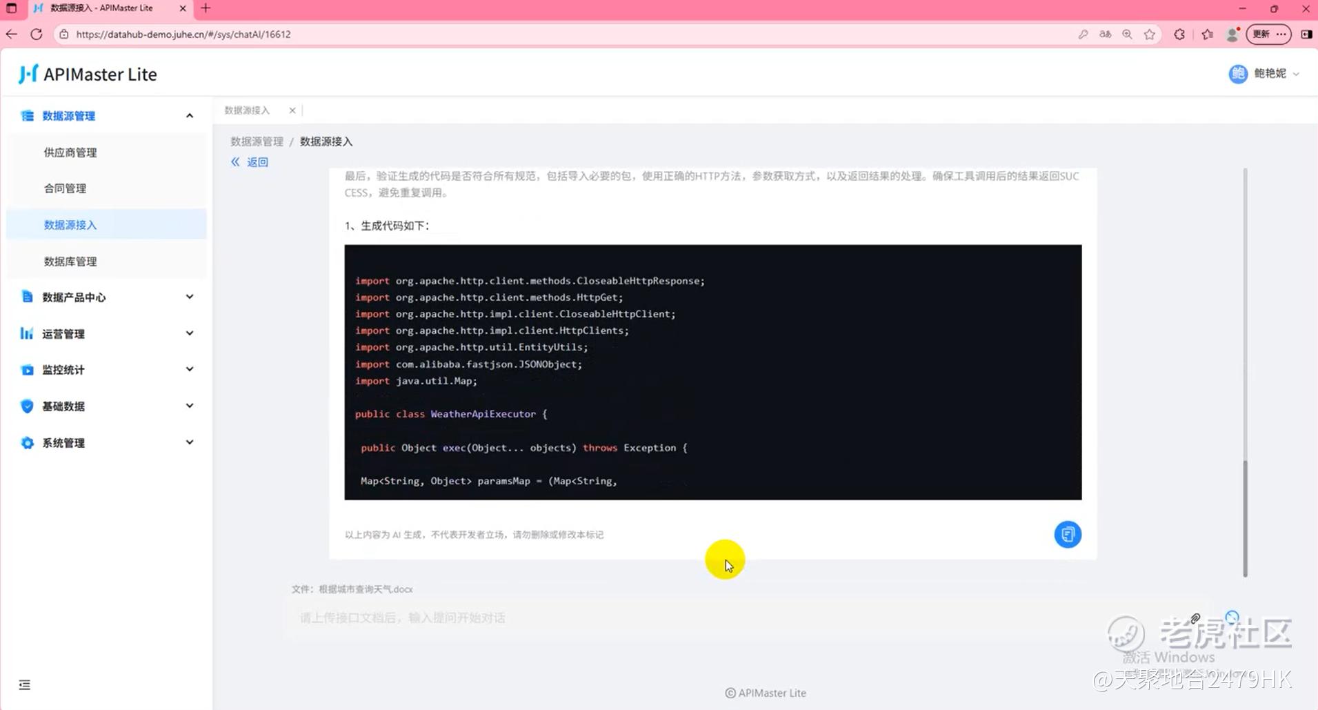Click the translate icon in address bar
Viewport: 1318px width, 710px height.
click(1105, 34)
